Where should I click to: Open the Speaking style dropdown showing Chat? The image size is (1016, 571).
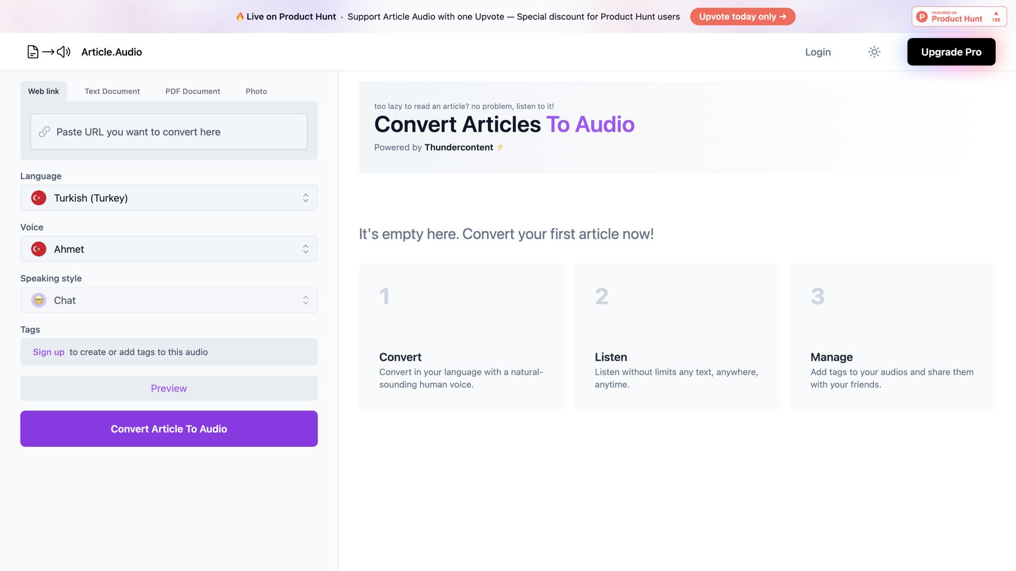pos(168,300)
